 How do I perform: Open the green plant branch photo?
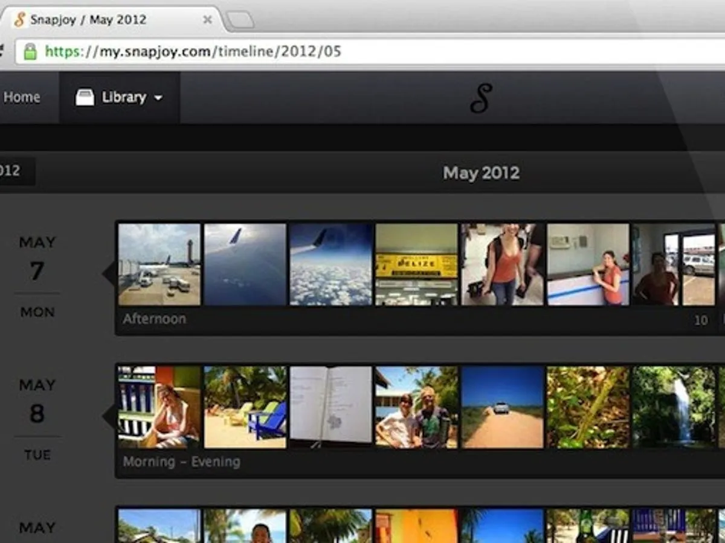[x=588, y=407]
